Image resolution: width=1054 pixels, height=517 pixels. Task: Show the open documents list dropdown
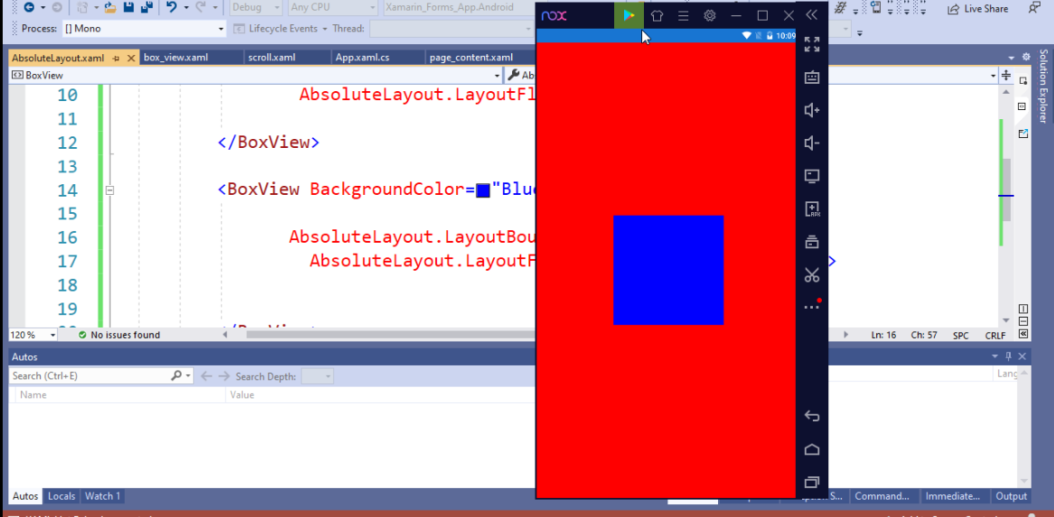click(x=1012, y=58)
